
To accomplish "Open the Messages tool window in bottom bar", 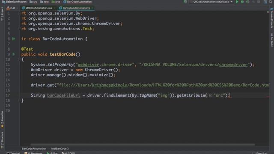I will [x=33, y=153].
